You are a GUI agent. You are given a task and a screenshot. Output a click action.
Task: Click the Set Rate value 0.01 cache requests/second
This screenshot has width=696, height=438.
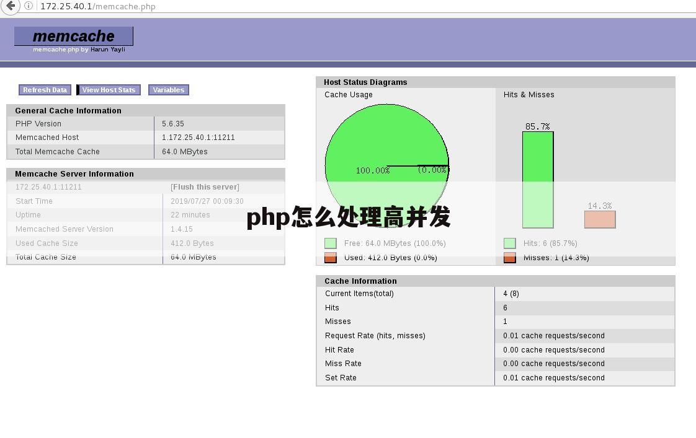pyautogui.click(x=554, y=378)
